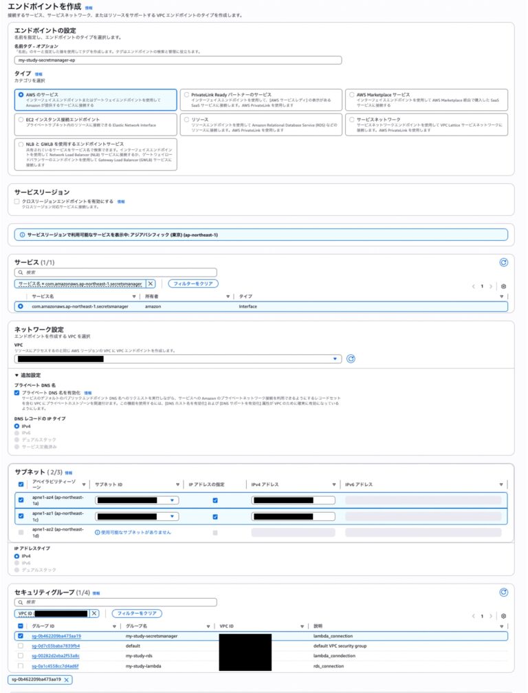
Task: Click the refresh icon beside the VPC dropdown
Action: point(351,359)
